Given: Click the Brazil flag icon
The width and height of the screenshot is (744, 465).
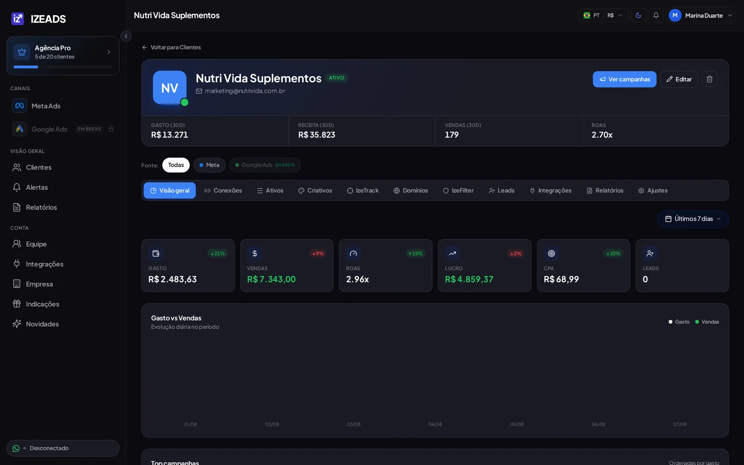Looking at the screenshot, I should coord(587,15).
